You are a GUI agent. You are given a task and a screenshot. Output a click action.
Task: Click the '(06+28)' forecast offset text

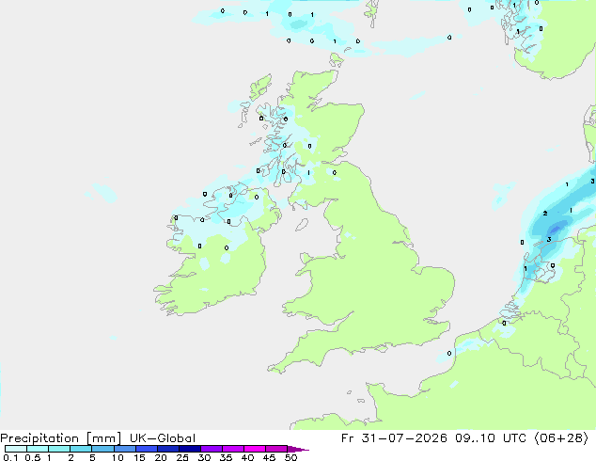[561, 438]
